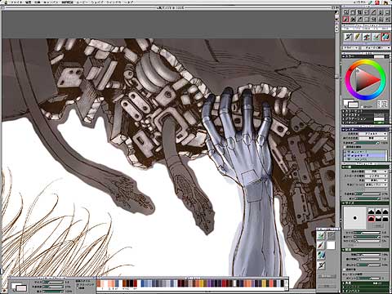The width and height of the screenshot is (392, 294).
Task: Click the white swatch in floating palette
Action: [331, 245]
